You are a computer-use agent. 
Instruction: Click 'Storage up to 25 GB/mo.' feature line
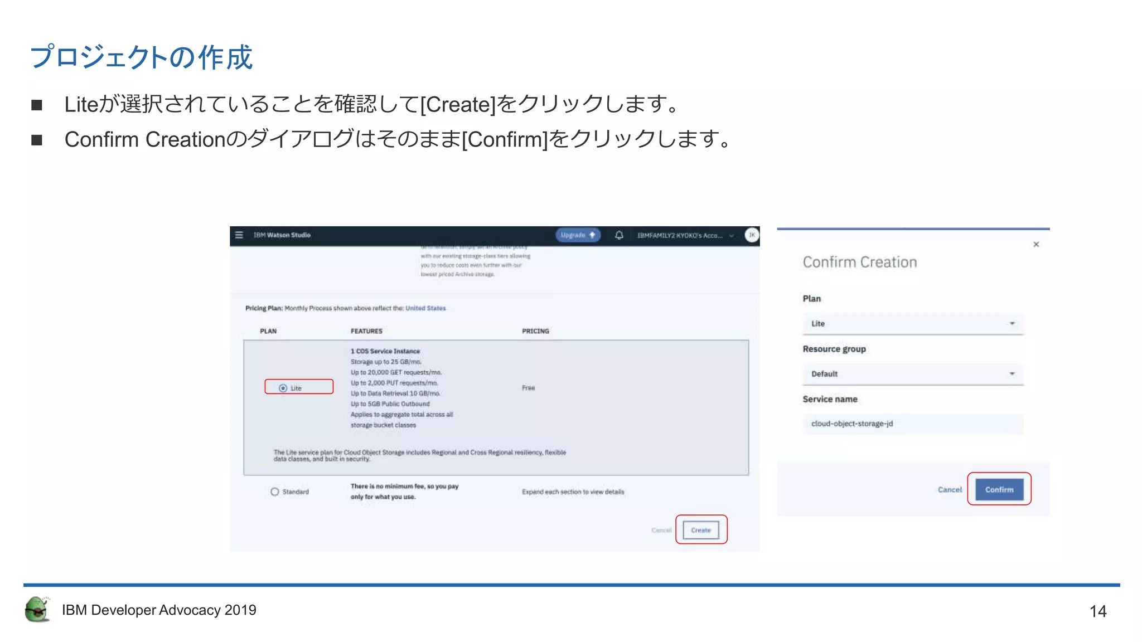386,362
